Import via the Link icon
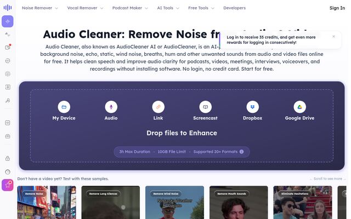This screenshot has width=351, height=219. tap(158, 107)
